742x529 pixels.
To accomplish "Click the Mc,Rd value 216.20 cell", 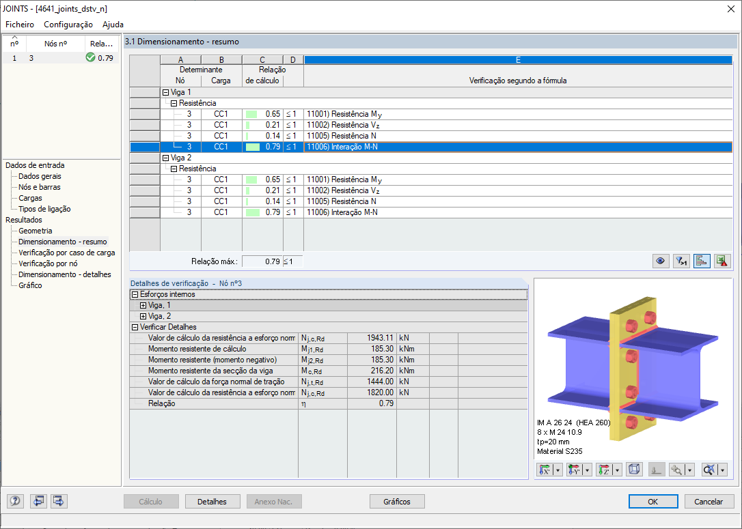I will click(372, 371).
